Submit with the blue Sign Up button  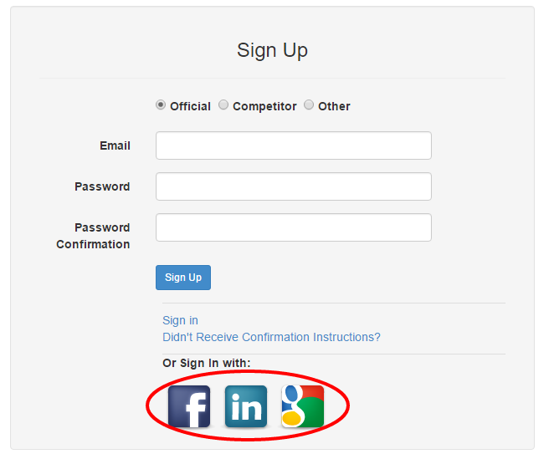pyautogui.click(x=183, y=278)
